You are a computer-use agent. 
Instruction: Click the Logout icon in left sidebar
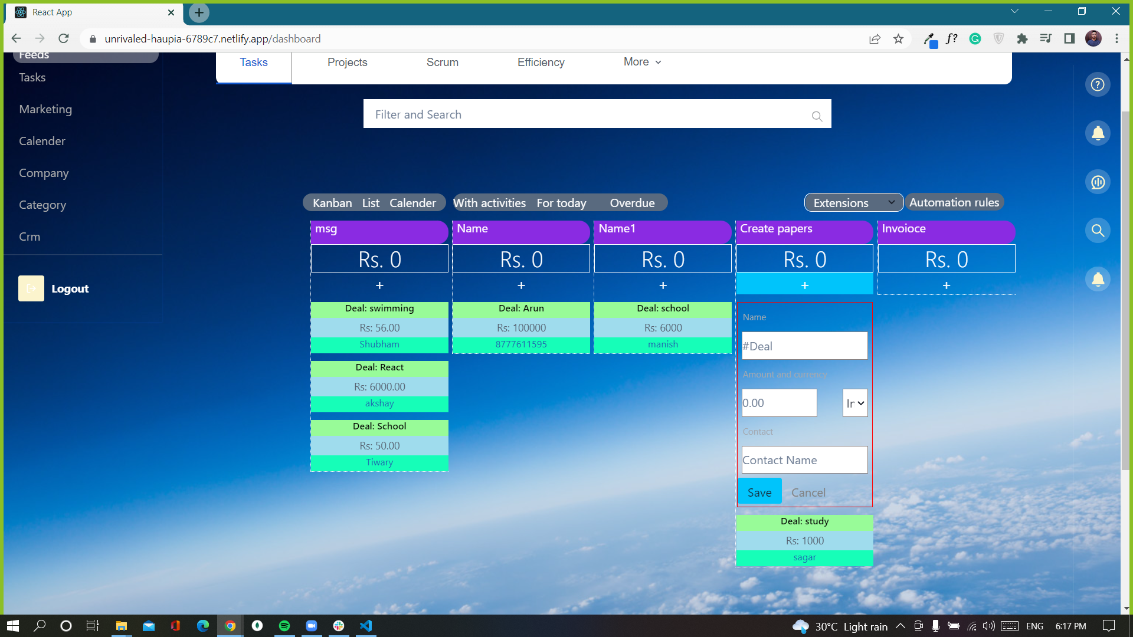click(31, 288)
